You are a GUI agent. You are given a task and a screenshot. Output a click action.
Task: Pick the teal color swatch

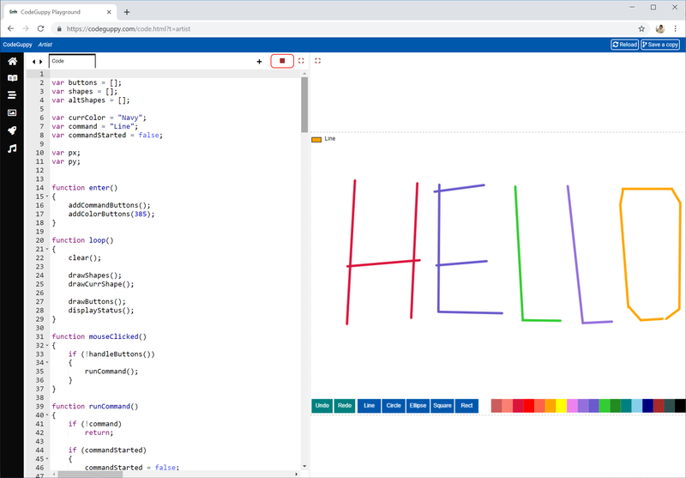[x=626, y=406]
